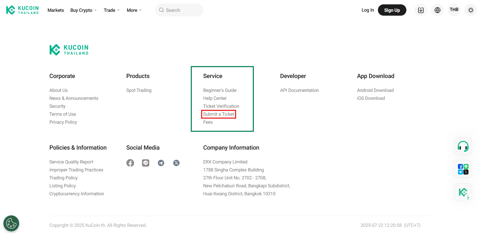Expand the Trade dropdown menu
This screenshot has width=482, height=233.
(112, 10)
